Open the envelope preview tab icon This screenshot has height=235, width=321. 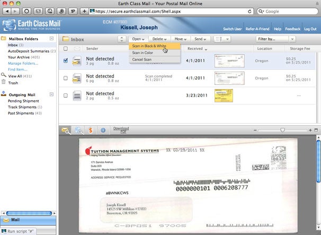point(66,130)
